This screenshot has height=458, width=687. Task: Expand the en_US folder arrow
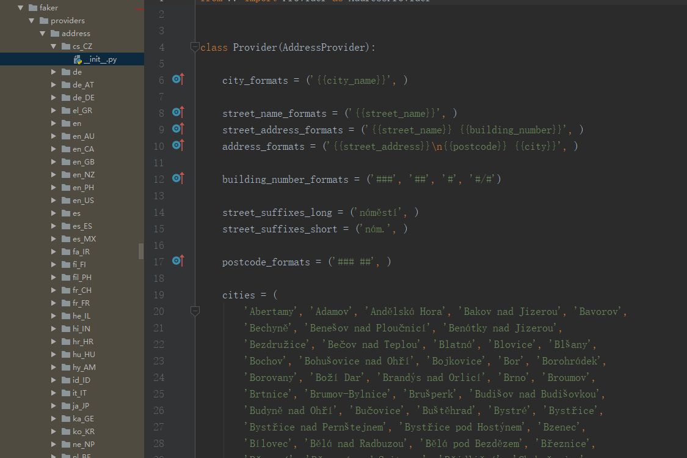54,201
